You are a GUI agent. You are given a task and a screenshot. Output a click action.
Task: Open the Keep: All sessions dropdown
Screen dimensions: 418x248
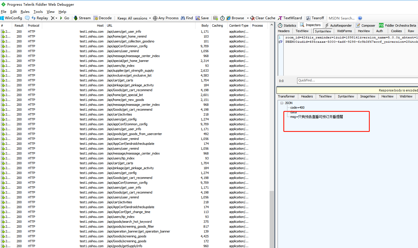click(x=134, y=18)
